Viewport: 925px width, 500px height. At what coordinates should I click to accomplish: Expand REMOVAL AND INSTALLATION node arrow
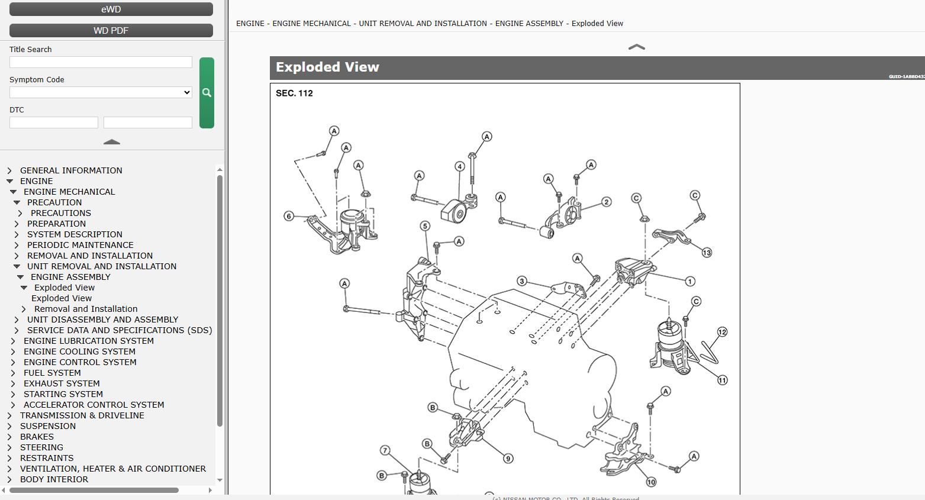pos(17,256)
